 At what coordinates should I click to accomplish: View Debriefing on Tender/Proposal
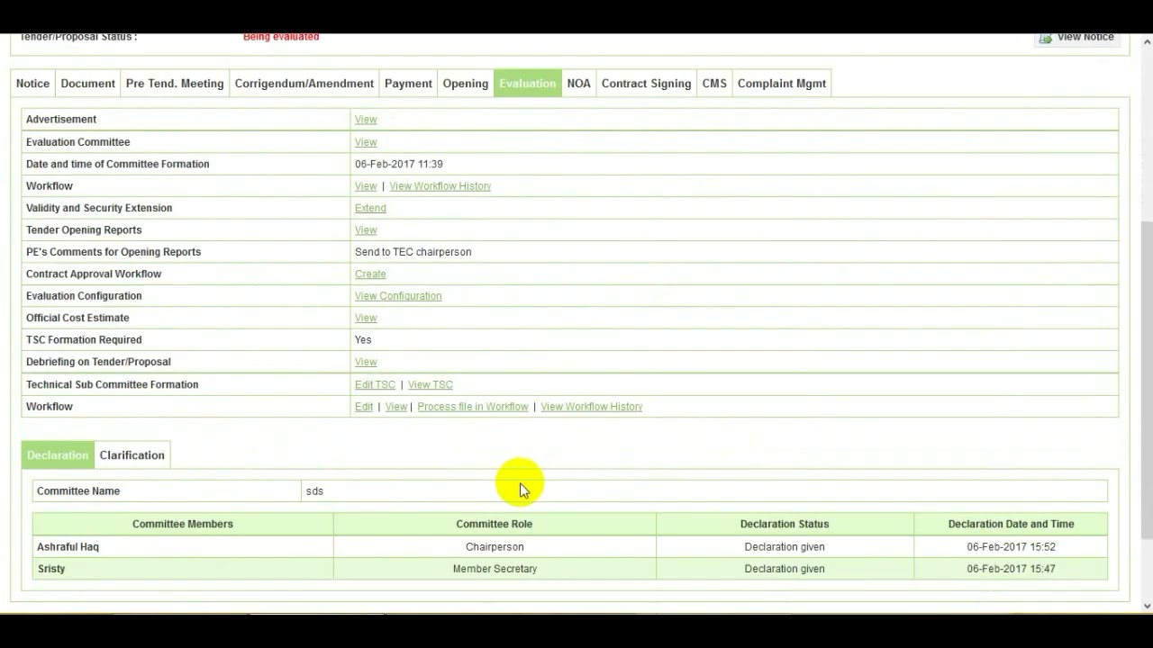366,362
